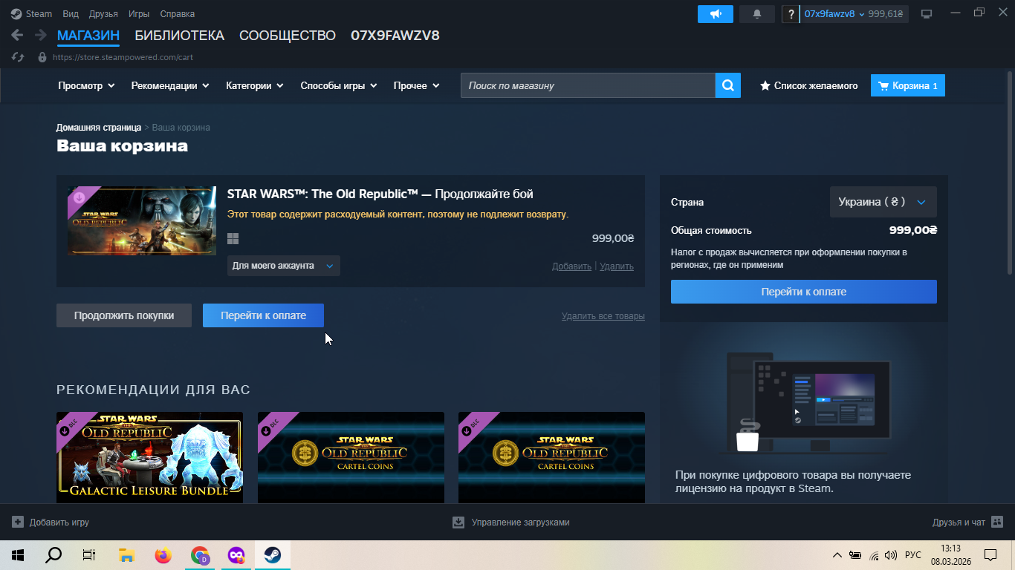The image size is (1015, 570).
Task: Open the announcements megaphone button
Action: tap(716, 14)
